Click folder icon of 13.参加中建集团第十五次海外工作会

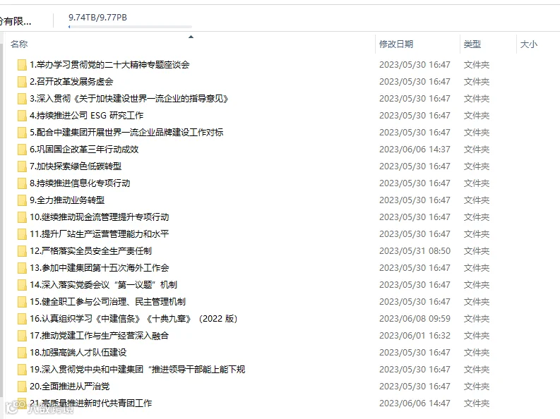click(x=22, y=268)
